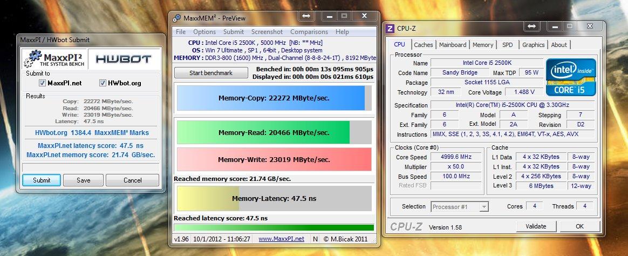Close the MaxxMEM² PreView window
The image size is (628, 256).
click(x=365, y=16)
